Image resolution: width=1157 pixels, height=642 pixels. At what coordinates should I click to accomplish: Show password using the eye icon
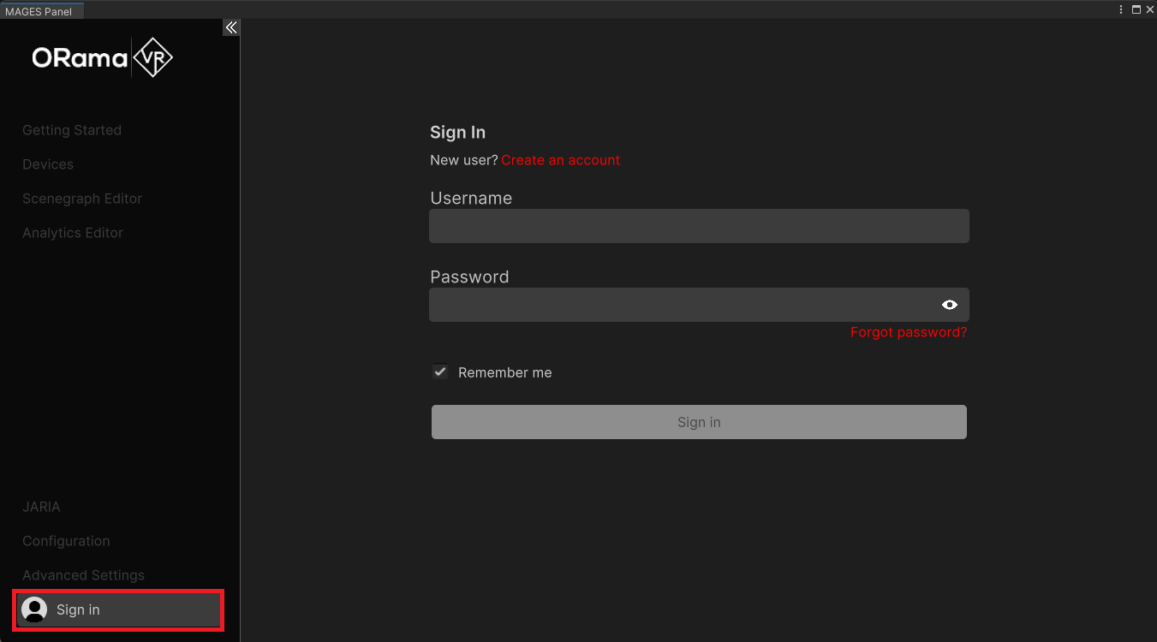949,305
